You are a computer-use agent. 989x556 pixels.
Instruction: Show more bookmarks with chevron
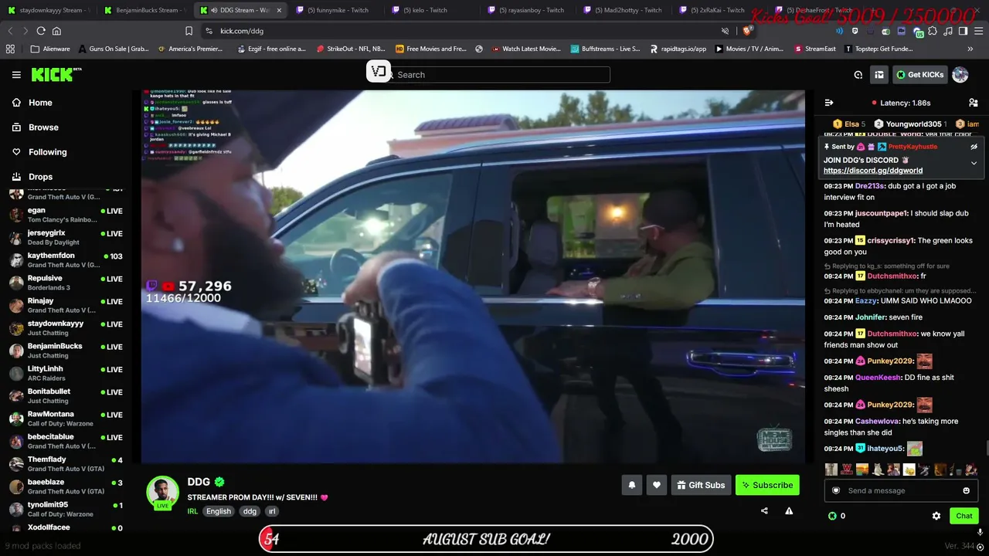pos(970,49)
